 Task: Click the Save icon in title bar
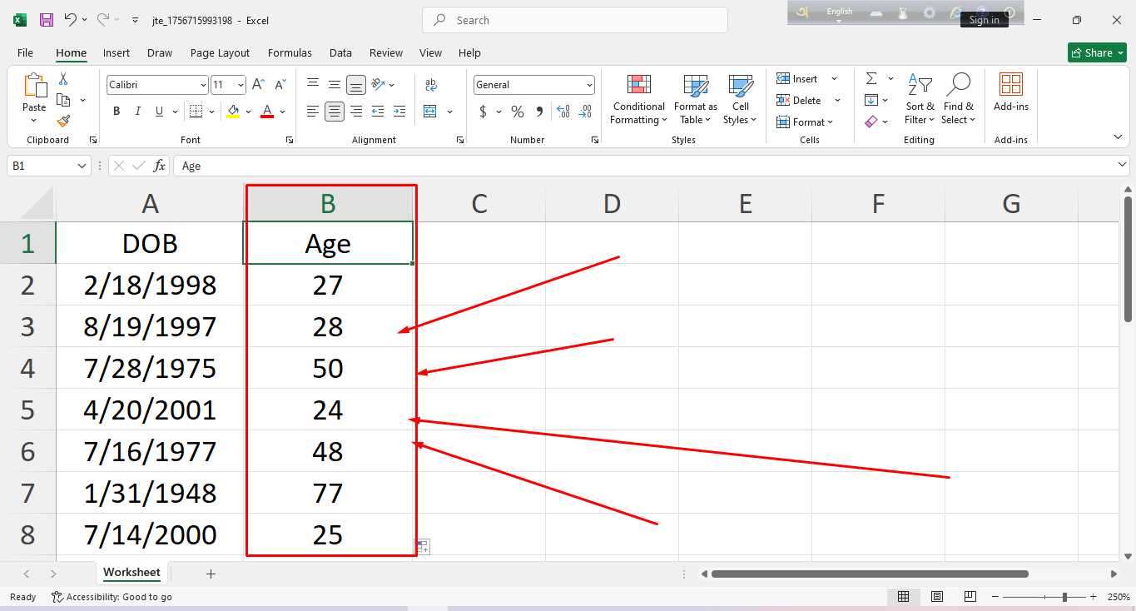coord(47,20)
